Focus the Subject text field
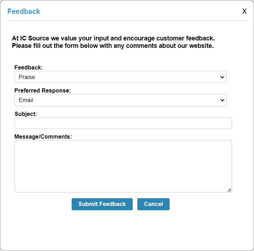254x251 pixels. (x=123, y=123)
